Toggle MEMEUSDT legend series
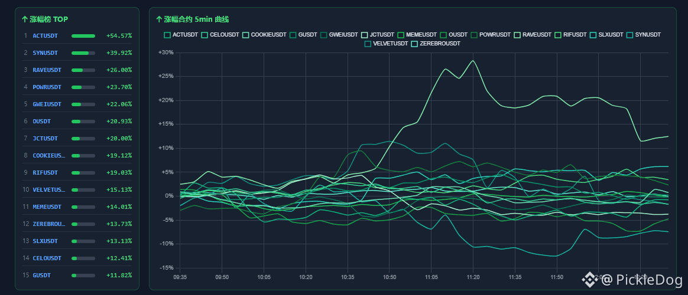The image size is (688, 295). tap(417, 35)
